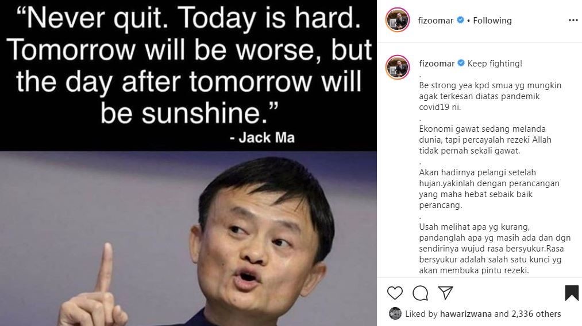Click fizoomar avatar beside the caption
This screenshot has height=326, width=582.
[x=398, y=68]
